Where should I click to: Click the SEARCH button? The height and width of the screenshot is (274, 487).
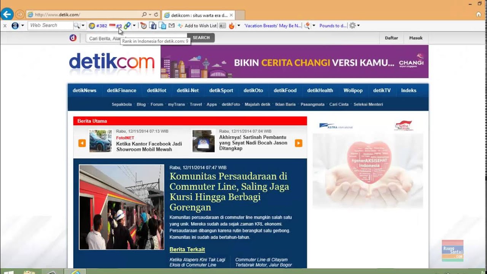[201, 38]
